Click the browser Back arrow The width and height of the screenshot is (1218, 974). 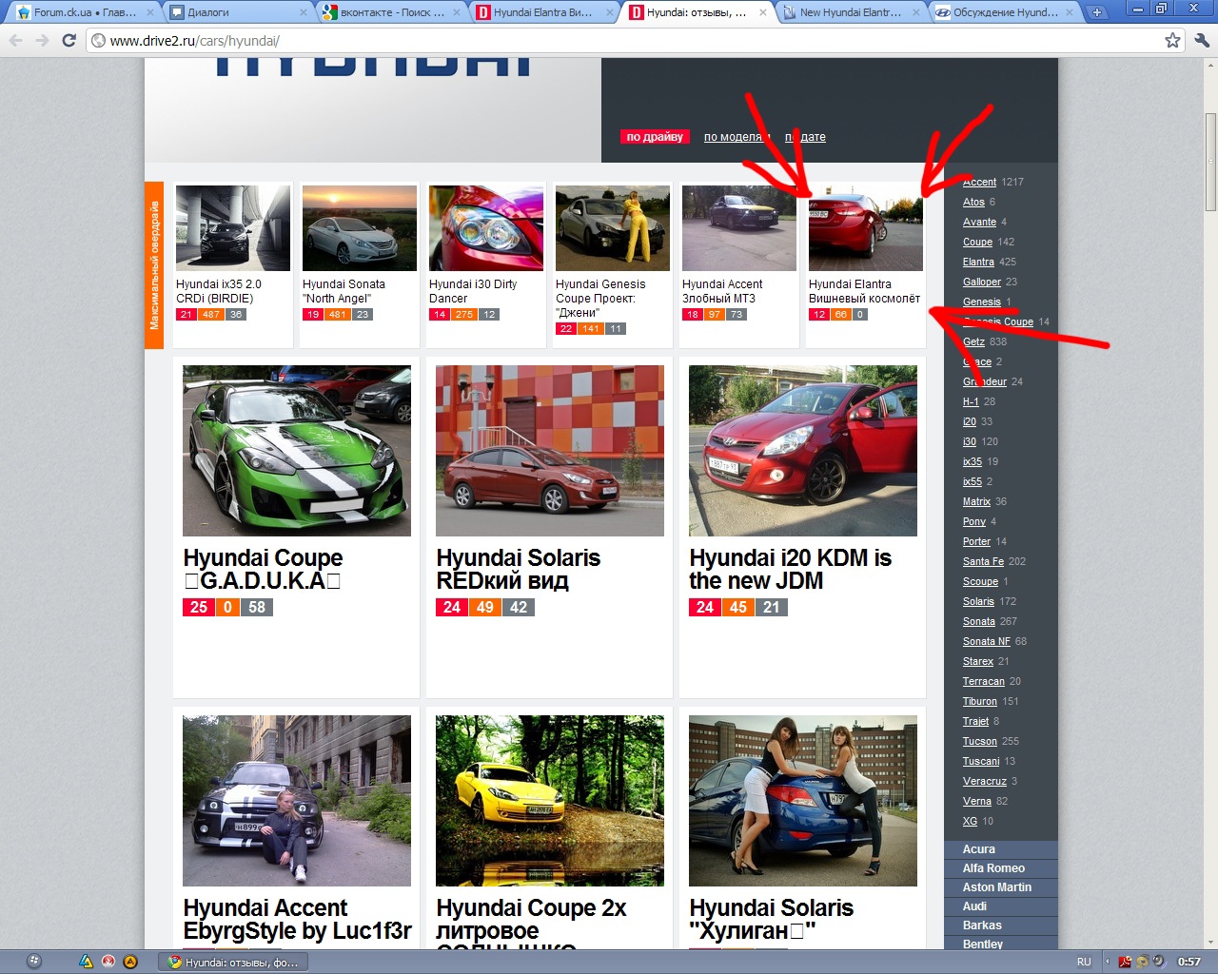15,41
